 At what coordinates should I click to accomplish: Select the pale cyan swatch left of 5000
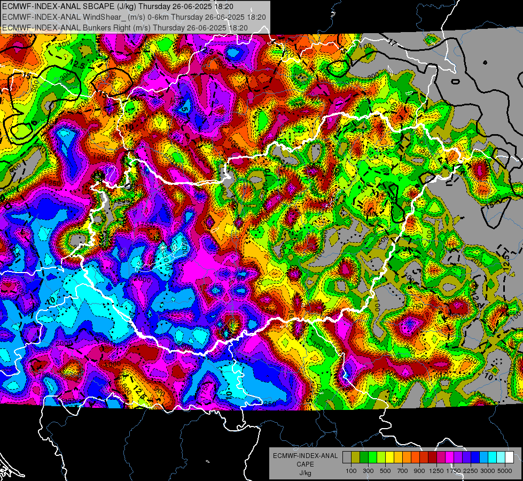pyautogui.click(x=501, y=457)
